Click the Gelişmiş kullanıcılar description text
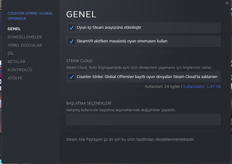The width and height of the screenshot is (232, 164). pyautogui.click(x=121, y=110)
